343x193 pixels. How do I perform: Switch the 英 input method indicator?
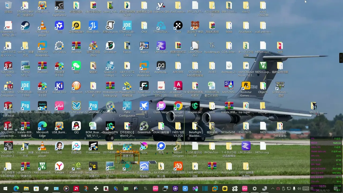tap(312, 188)
